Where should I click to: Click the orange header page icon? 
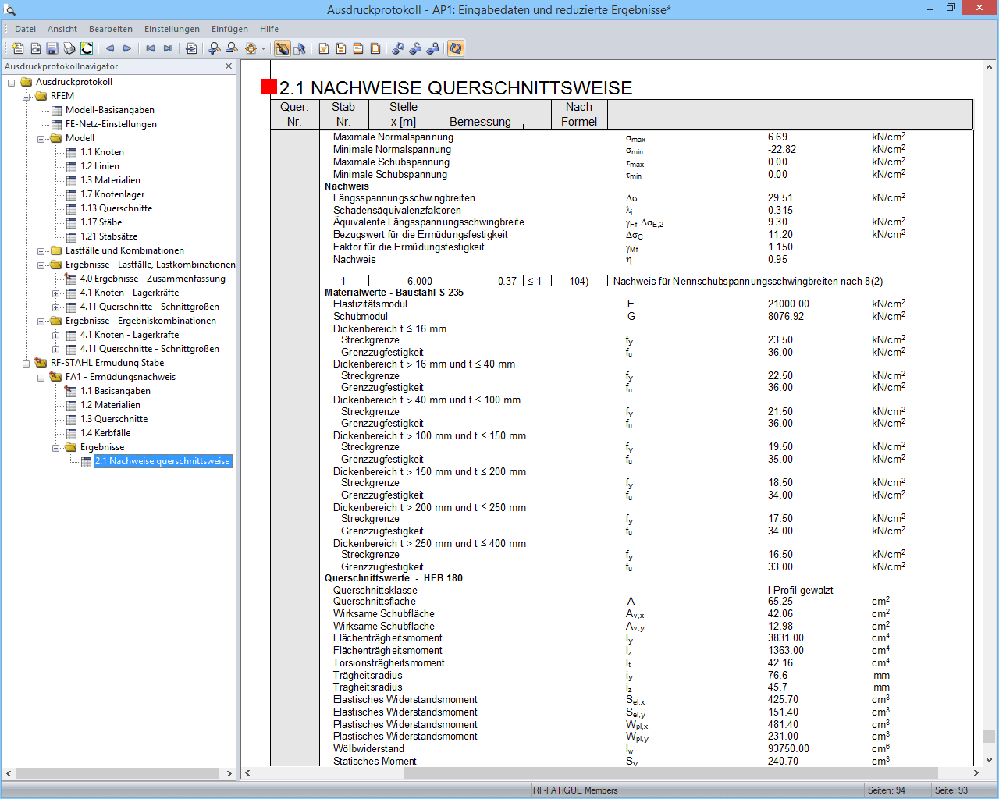click(x=358, y=48)
